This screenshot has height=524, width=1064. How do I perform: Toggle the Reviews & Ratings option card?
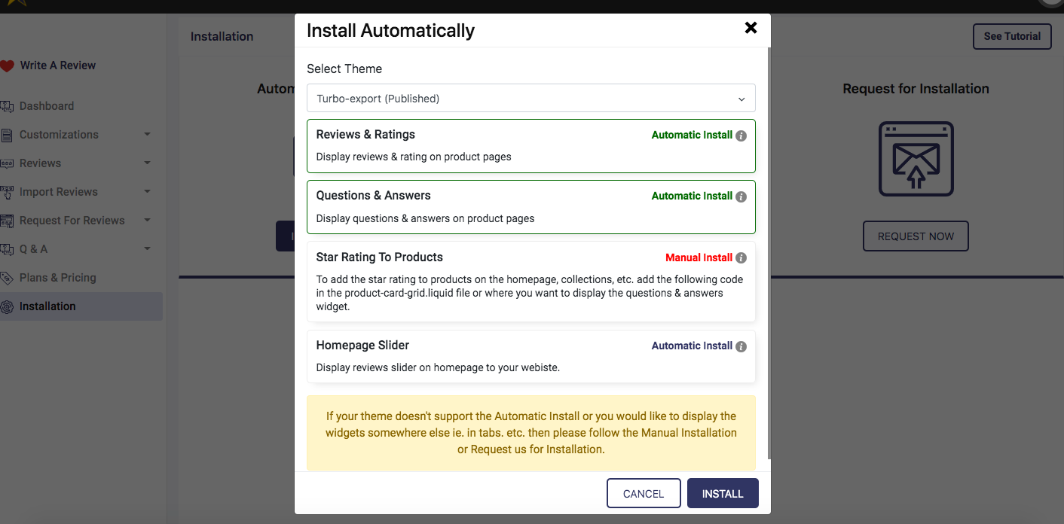[482, 146]
